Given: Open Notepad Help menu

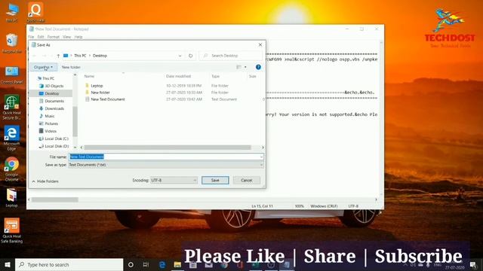Looking at the screenshot, I should (78, 37).
